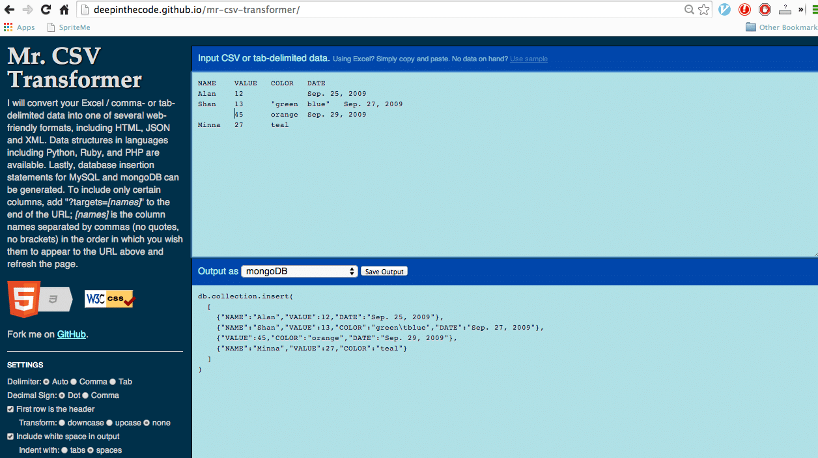
Task: Open the 'Output as' format dropdown
Action: coord(299,271)
